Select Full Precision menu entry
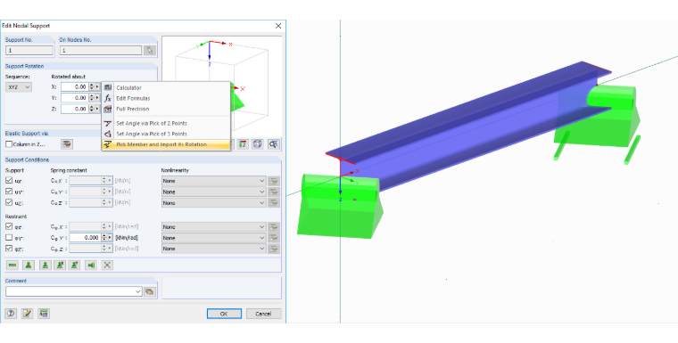This screenshot has height=343, width=678. coord(166,109)
